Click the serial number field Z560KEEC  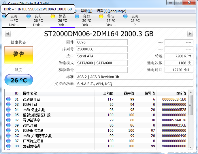pos(102,49)
